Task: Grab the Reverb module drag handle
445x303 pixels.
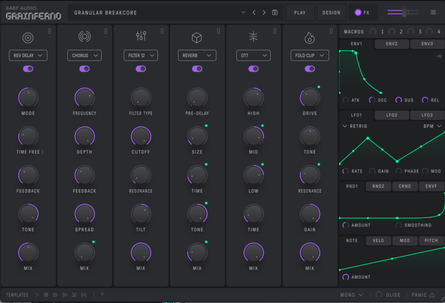Action: [x=218, y=31]
